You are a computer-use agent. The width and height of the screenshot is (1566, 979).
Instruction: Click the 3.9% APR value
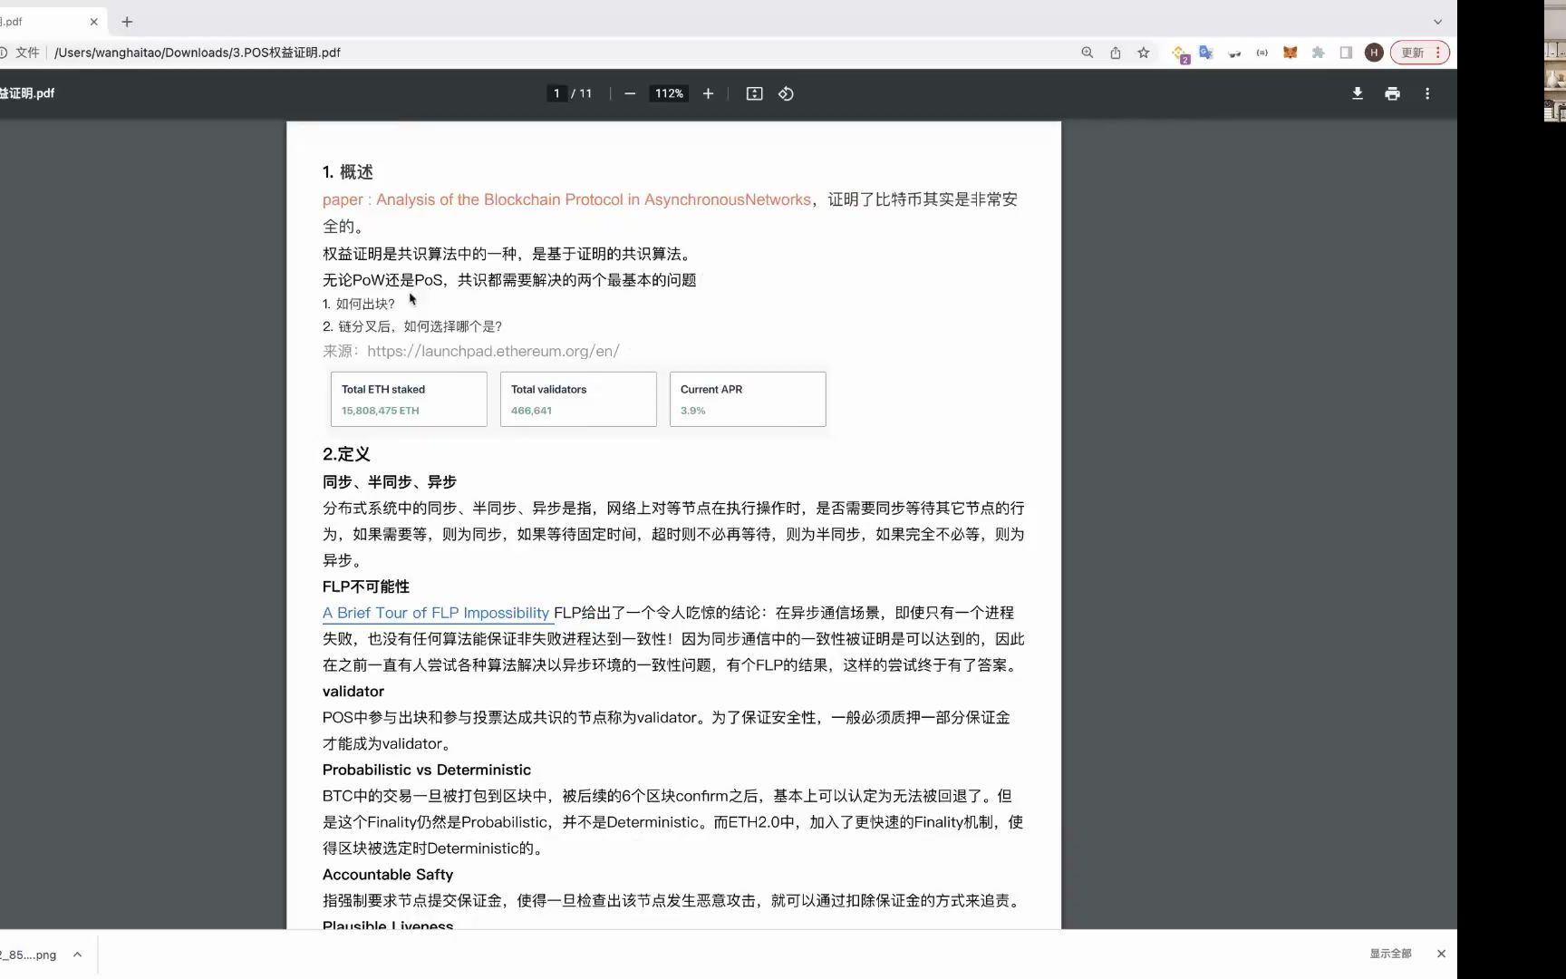coord(693,411)
